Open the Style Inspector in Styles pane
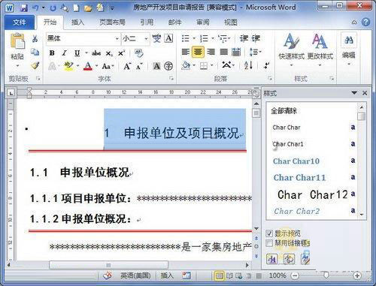Image resolution: width=376 pixels, height=286 pixels. [x=289, y=259]
